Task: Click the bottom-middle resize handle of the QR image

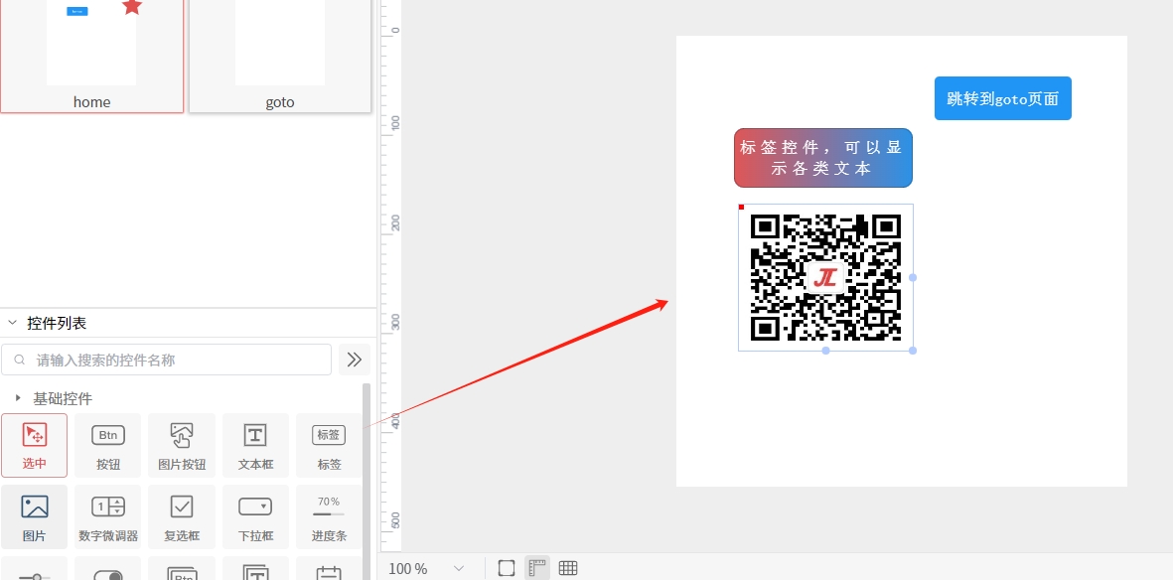Action: coord(826,351)
